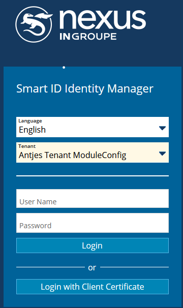Select the Antjes Tenant ModuleConfig value
Screen dimensions: 183x308
pos(73,156)
